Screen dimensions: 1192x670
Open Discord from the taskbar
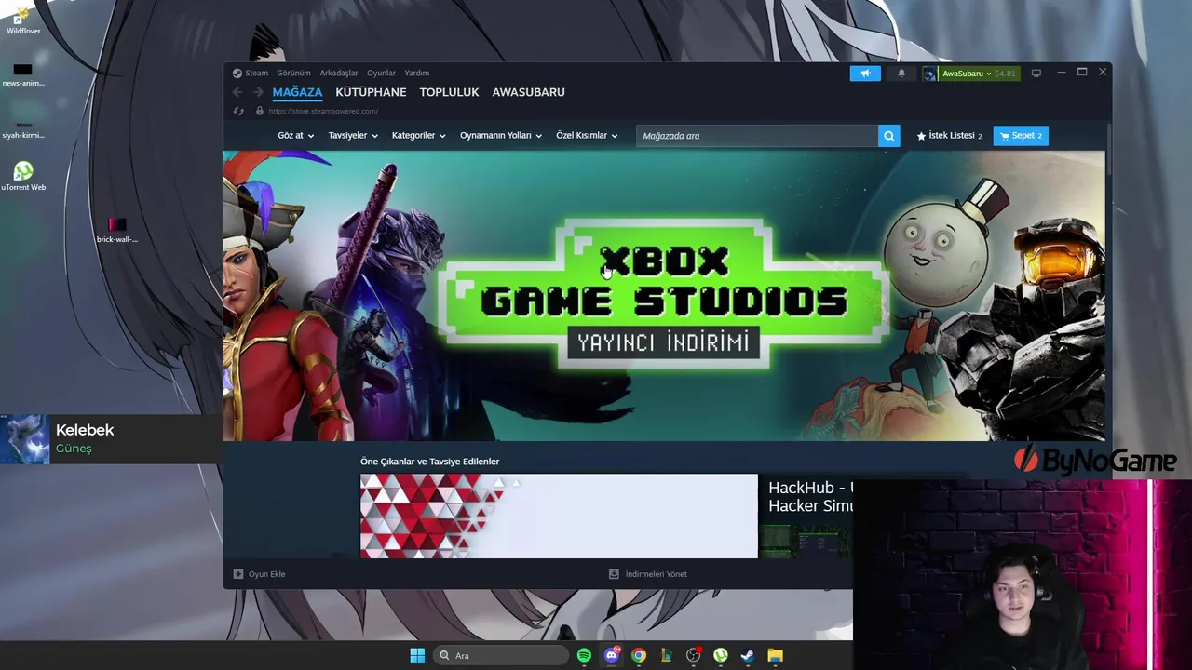(x=612, y=655)
